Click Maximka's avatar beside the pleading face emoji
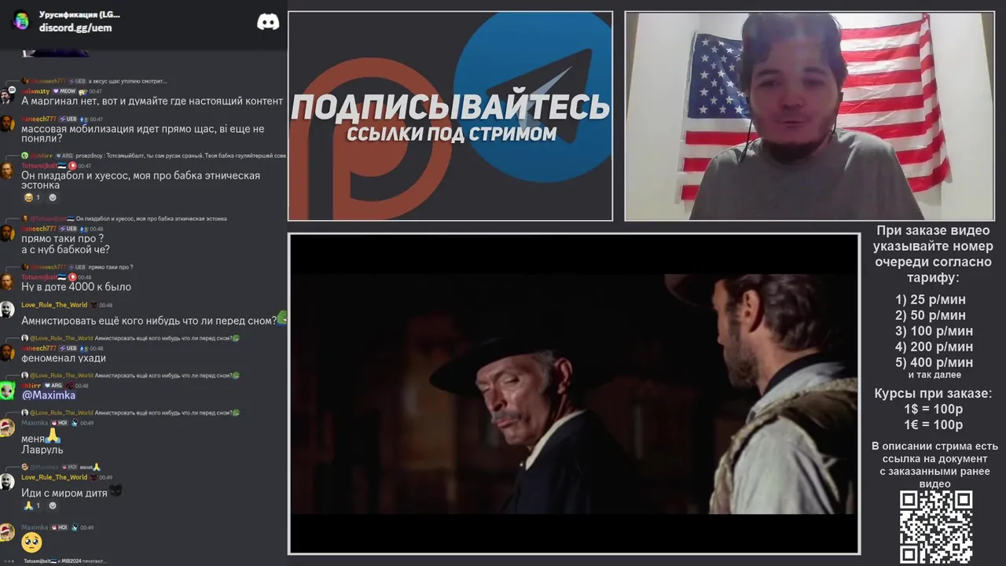Image resolution: width=1006 pixels, height=566 pixels. (7, 532)
